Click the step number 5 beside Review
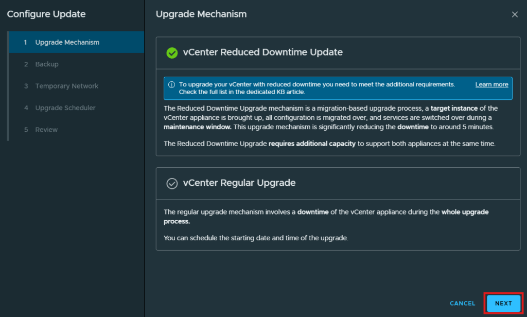The image size is (527, 317). point(26,130)
